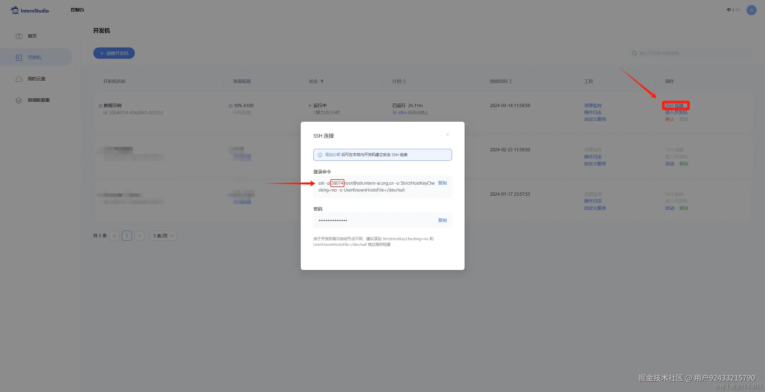Image resolution: width=765 pixels, height=392 pixels.
Task: Expand the 5 条/页 page size dropdown
Action: [163, 236]
